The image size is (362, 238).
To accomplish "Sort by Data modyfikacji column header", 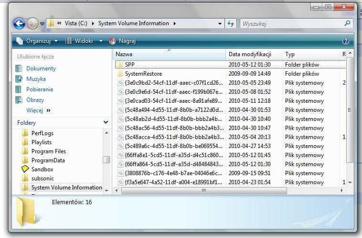I will 250,54.
